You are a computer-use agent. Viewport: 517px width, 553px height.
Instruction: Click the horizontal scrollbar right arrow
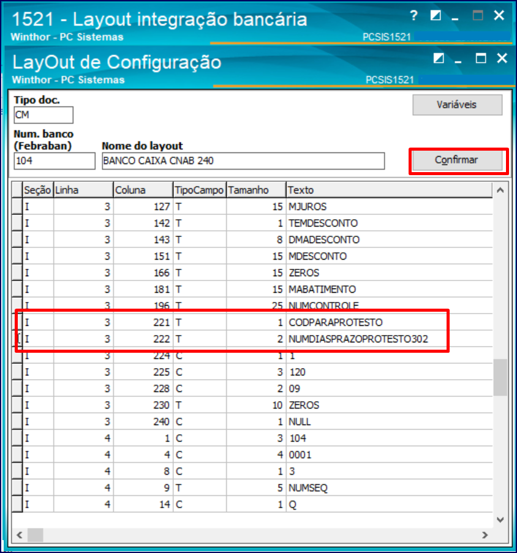[x=485, y=535]
